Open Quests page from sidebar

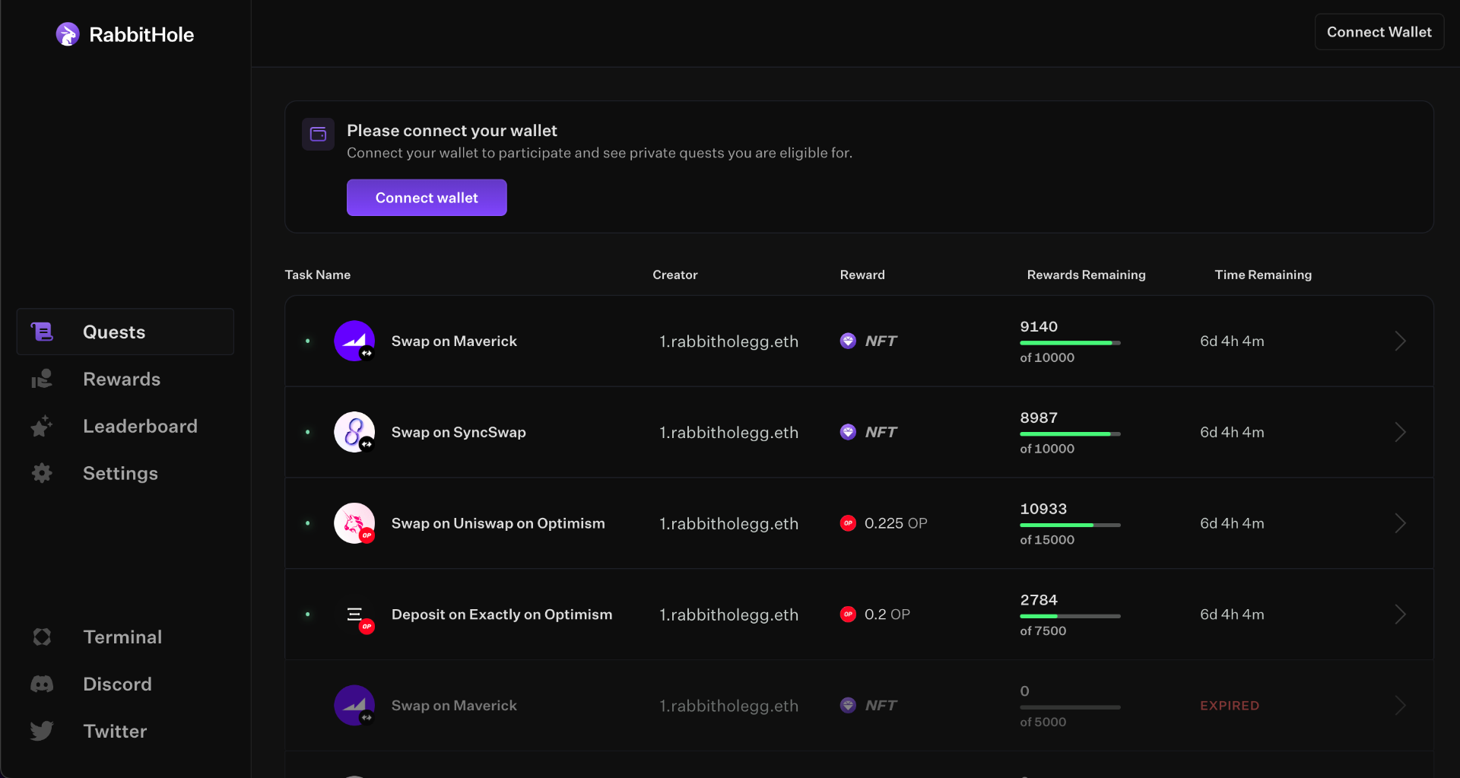pyautogui.click(x=125, y=332)
